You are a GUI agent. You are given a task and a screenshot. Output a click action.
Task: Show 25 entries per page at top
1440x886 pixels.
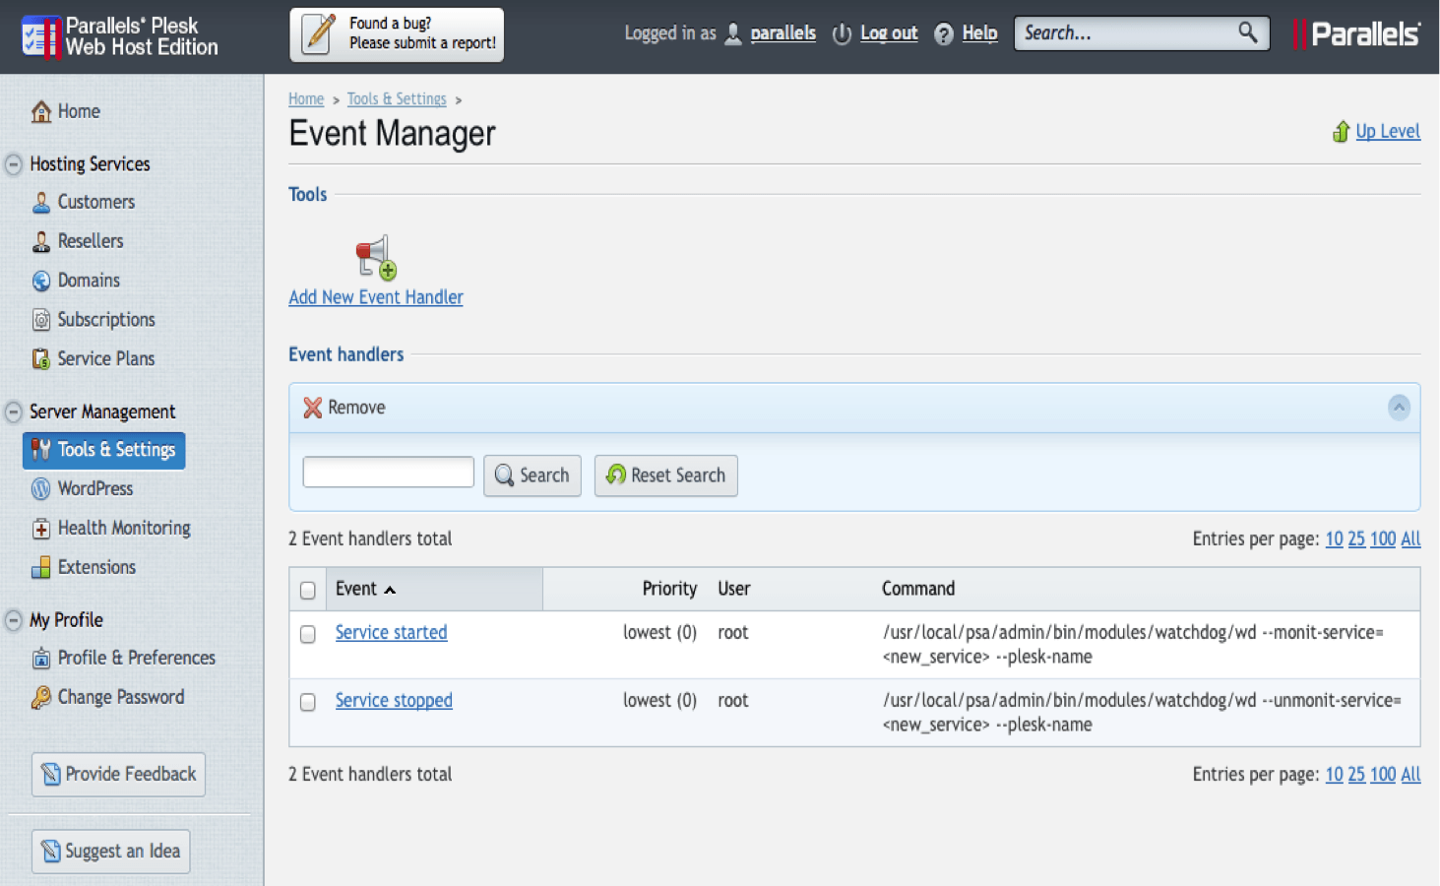pyautogui.click(x=1356, y=539)
